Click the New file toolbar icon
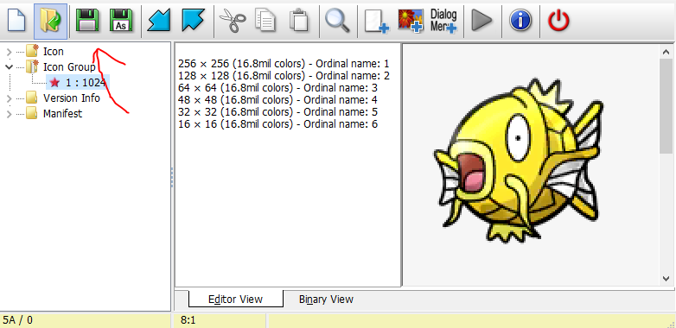The width and height of the screenshot is (676, 328). [16, 20]
